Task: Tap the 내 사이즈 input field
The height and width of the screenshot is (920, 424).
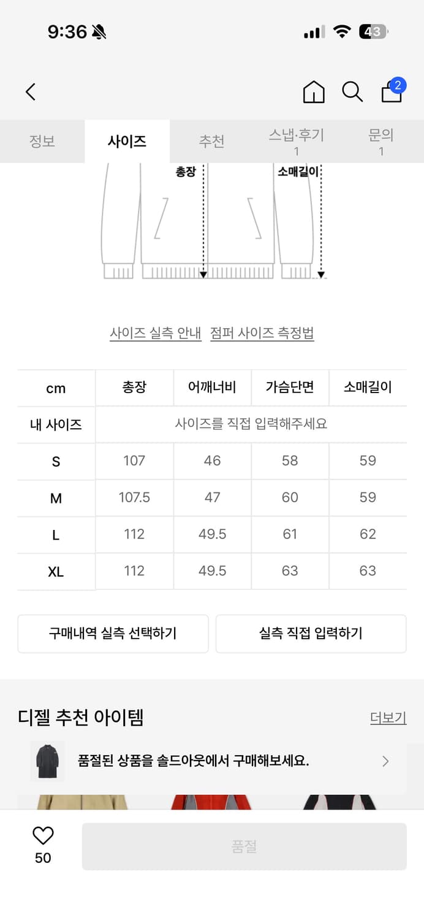Action: (251, 424)
